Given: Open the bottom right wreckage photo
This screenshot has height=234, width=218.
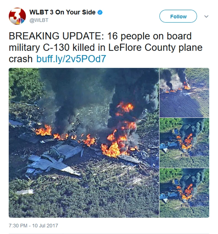Looking at the screenshot, I should click(184, 193).
